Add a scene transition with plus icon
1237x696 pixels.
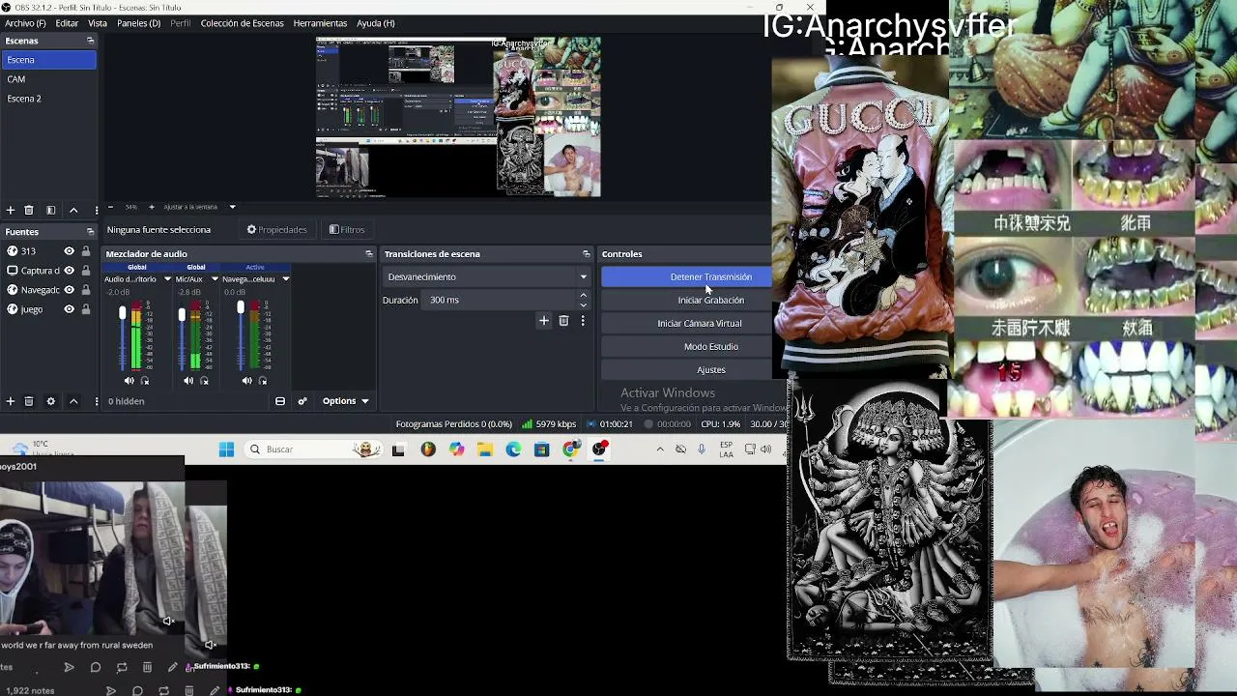[x=544, y=321]
